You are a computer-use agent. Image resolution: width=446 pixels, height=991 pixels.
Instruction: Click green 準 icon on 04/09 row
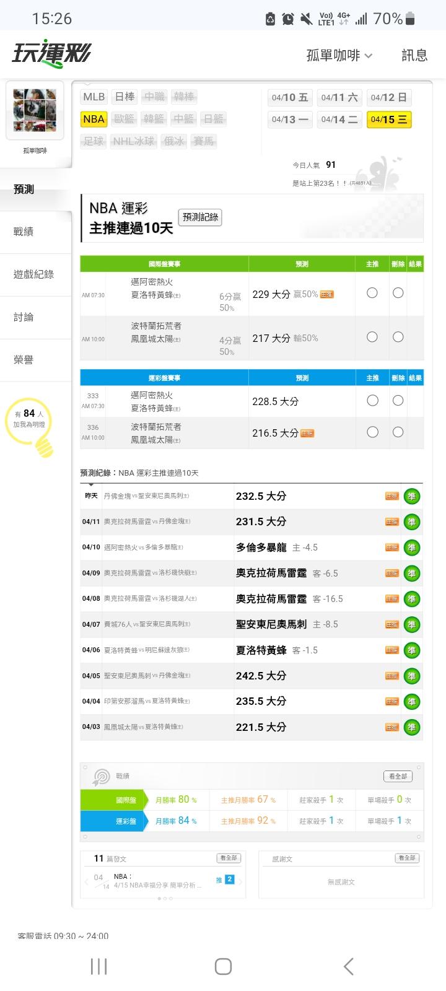pyautogui.click(x=411, y=574)
